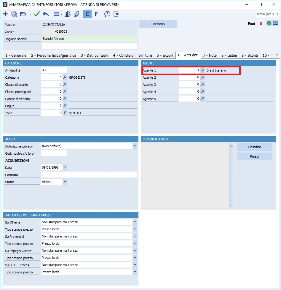Open the 3 - Dati contabili tab
Screen dimensions: 281x290
[x=95, y=55]
